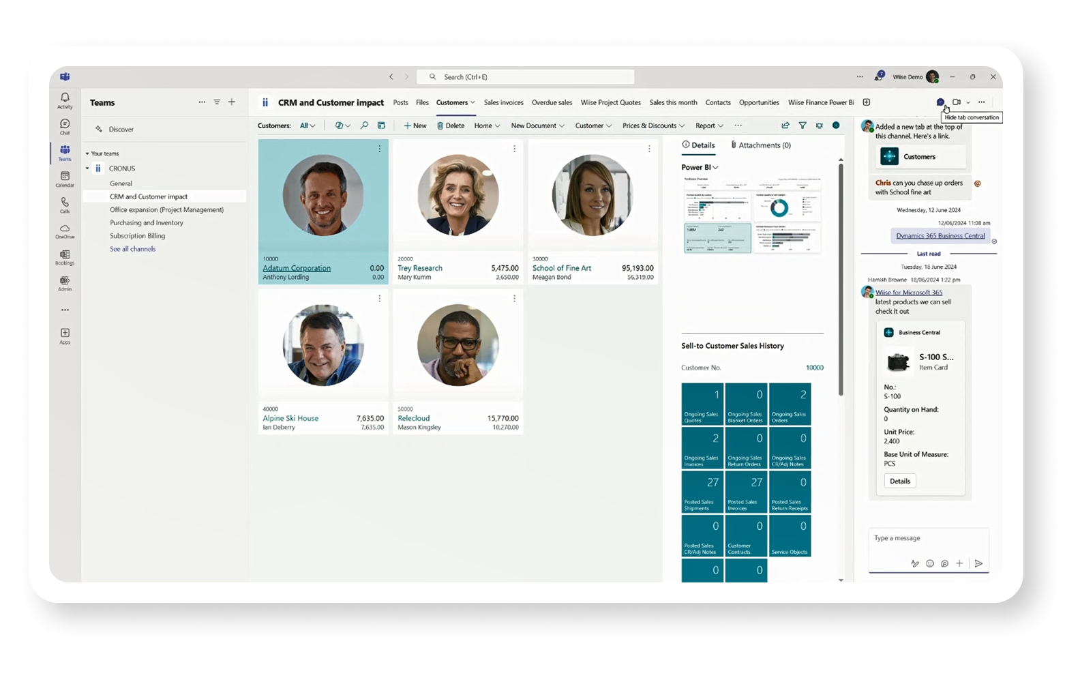1080x682 pixels.
Task: Select the Subscription Billing channel
Action: (138, 236)
